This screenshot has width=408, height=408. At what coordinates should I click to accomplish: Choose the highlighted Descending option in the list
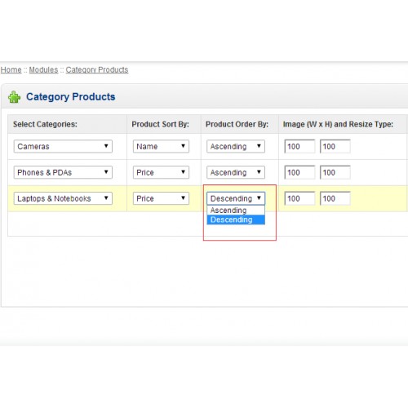point(236,220)
